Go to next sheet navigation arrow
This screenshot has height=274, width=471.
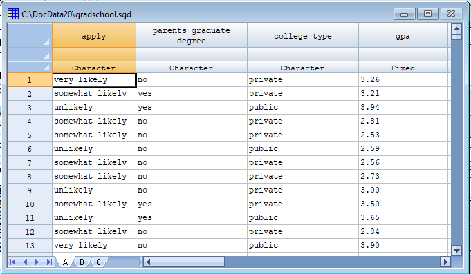37,262
